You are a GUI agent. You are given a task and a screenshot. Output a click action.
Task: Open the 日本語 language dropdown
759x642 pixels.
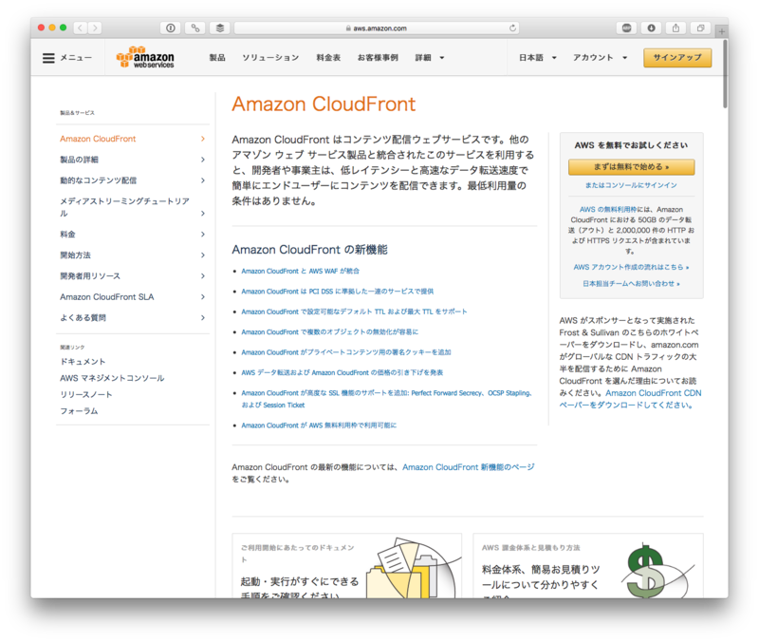537,58
